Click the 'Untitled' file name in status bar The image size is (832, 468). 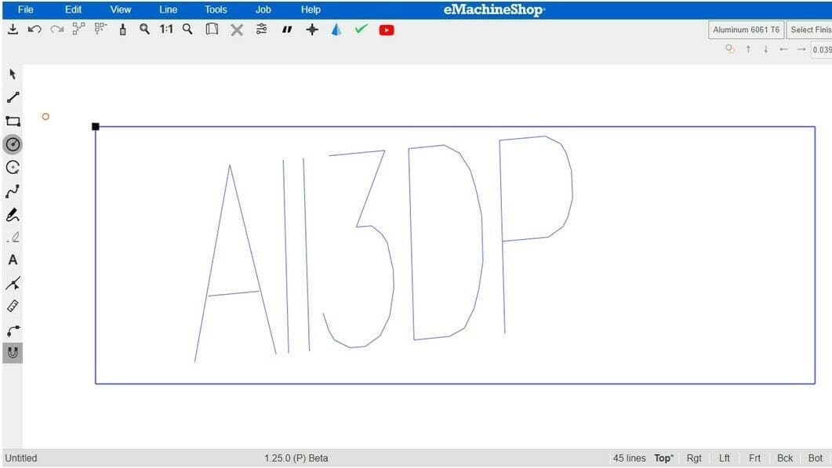point(21,458)
